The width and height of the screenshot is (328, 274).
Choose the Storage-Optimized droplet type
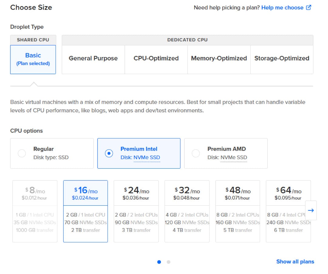(x=282, y=58)
